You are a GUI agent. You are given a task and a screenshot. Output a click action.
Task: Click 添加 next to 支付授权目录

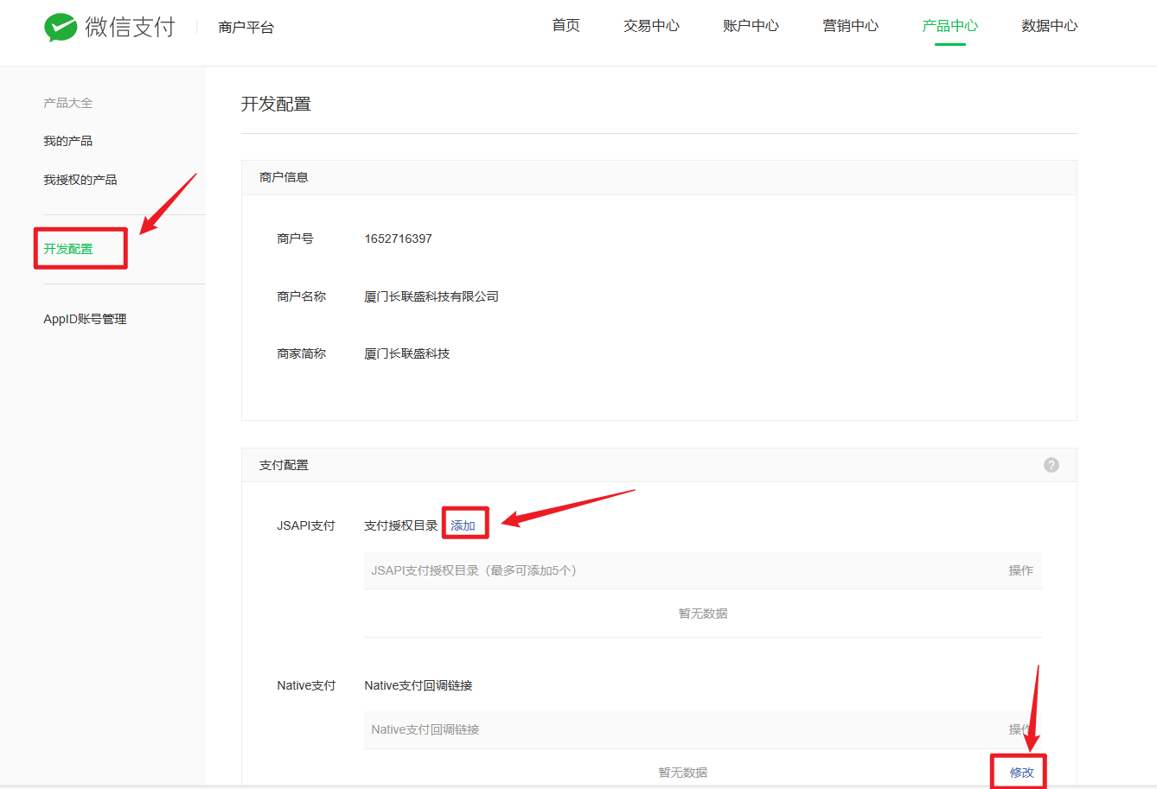tap(463, 525)
